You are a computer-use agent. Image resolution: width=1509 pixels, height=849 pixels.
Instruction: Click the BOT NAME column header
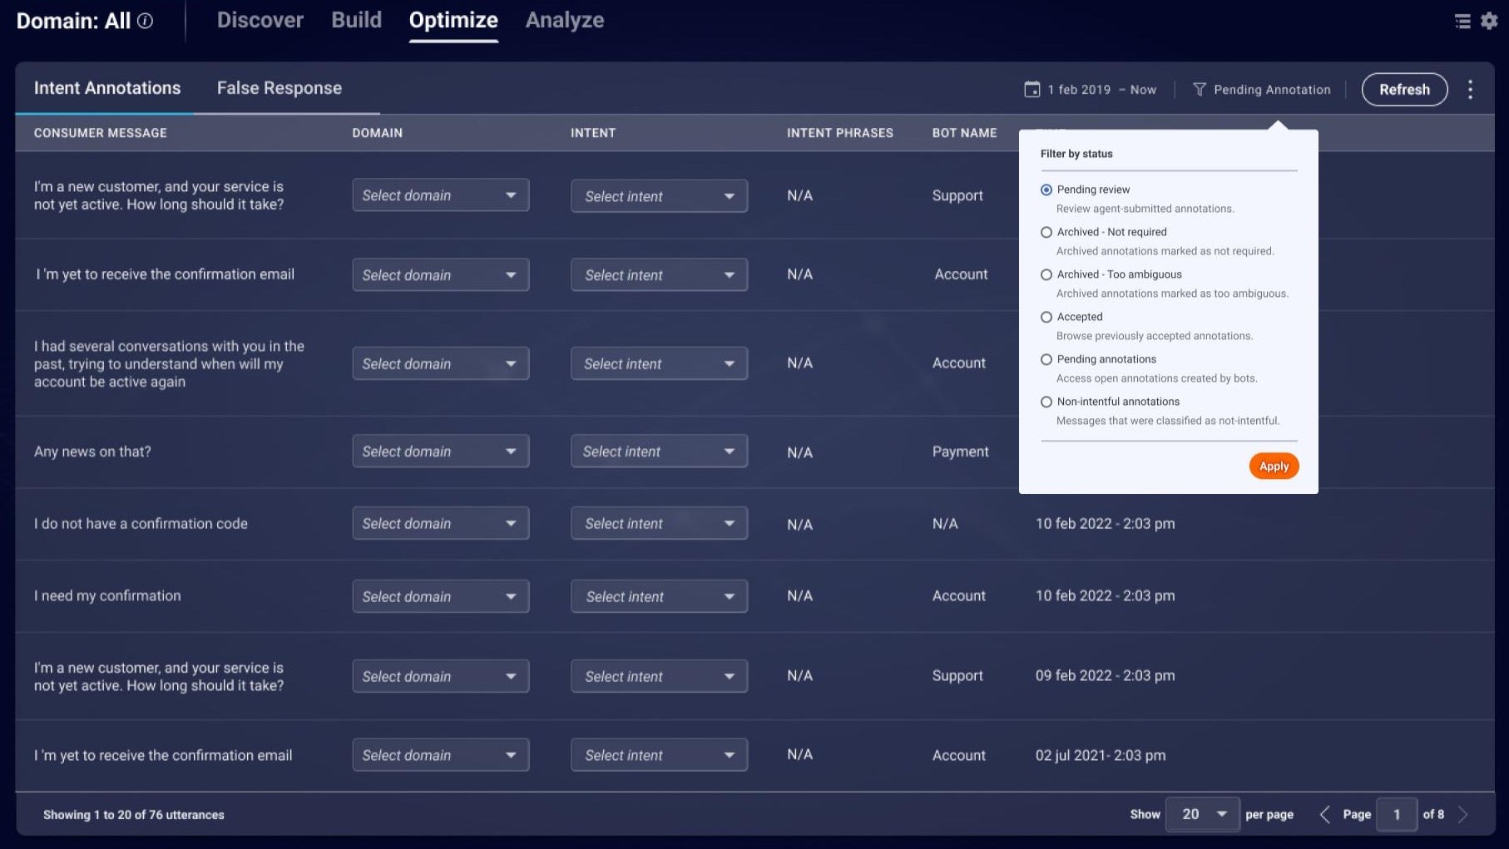coord(964,133)
